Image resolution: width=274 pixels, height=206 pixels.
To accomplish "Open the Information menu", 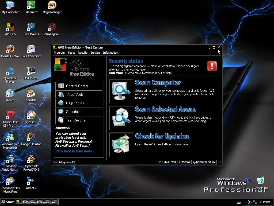I will coord(111,53).
